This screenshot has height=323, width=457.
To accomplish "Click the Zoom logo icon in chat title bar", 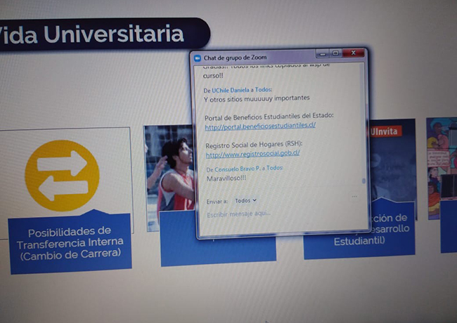I will point(198,58).
